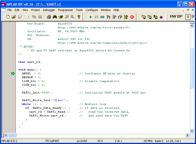Click the horizontal scrollbar thumb
196x144 pixels.
(x=12, y=135)
